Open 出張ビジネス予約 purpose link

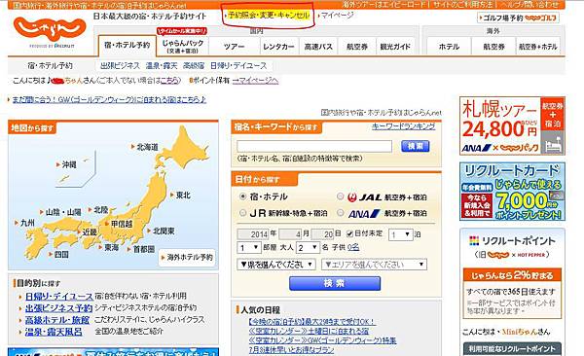58,308
